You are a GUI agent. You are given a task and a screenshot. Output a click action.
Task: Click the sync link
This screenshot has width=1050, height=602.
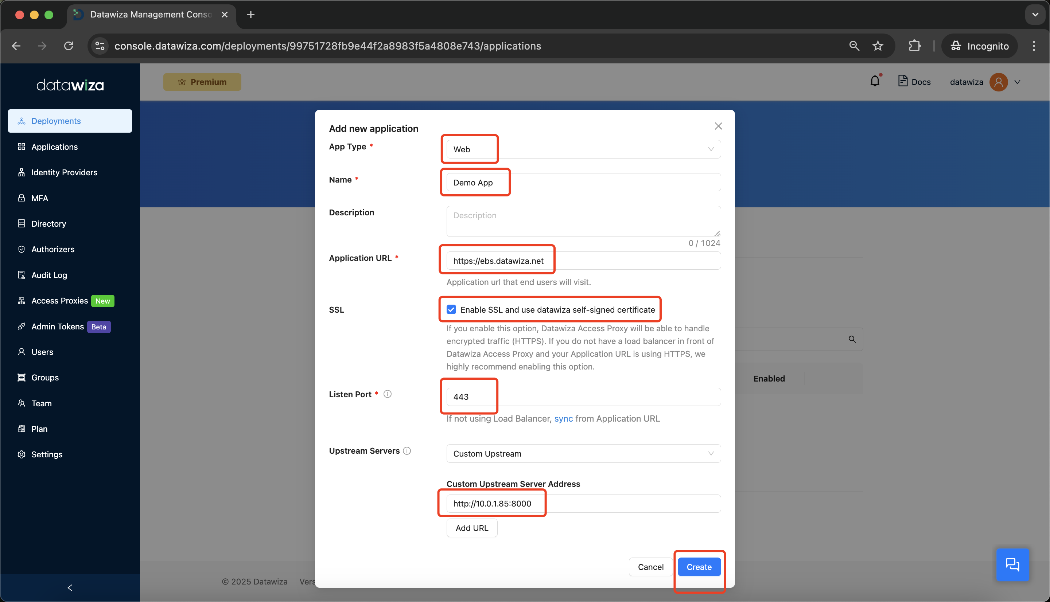(x=563, y=418)
